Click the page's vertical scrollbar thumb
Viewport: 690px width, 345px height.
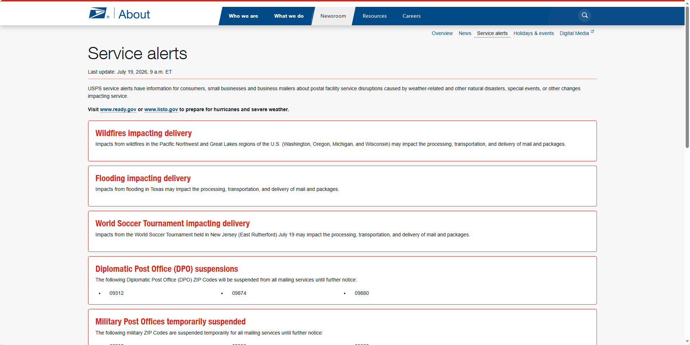point(687,77)
